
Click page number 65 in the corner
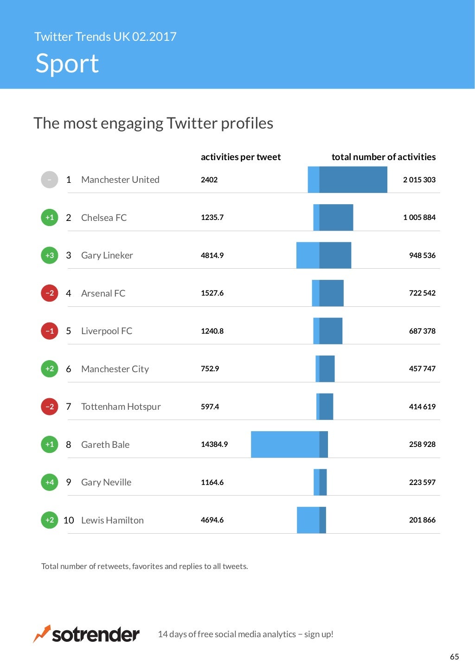coord(454,657)
